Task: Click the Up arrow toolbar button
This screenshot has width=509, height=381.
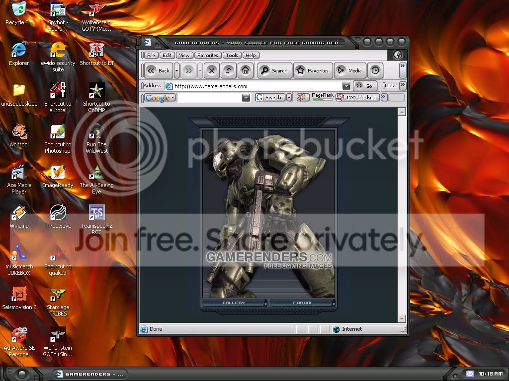Action: (x=229, y=70)
